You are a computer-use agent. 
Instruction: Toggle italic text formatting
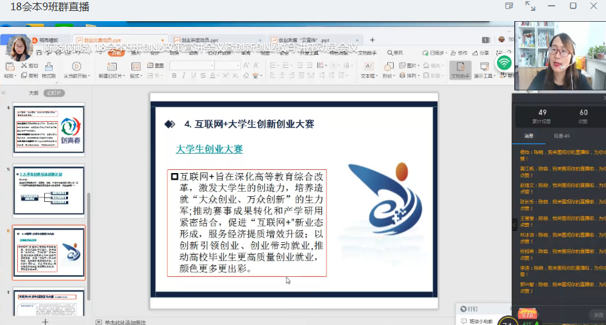click(183, 76)
